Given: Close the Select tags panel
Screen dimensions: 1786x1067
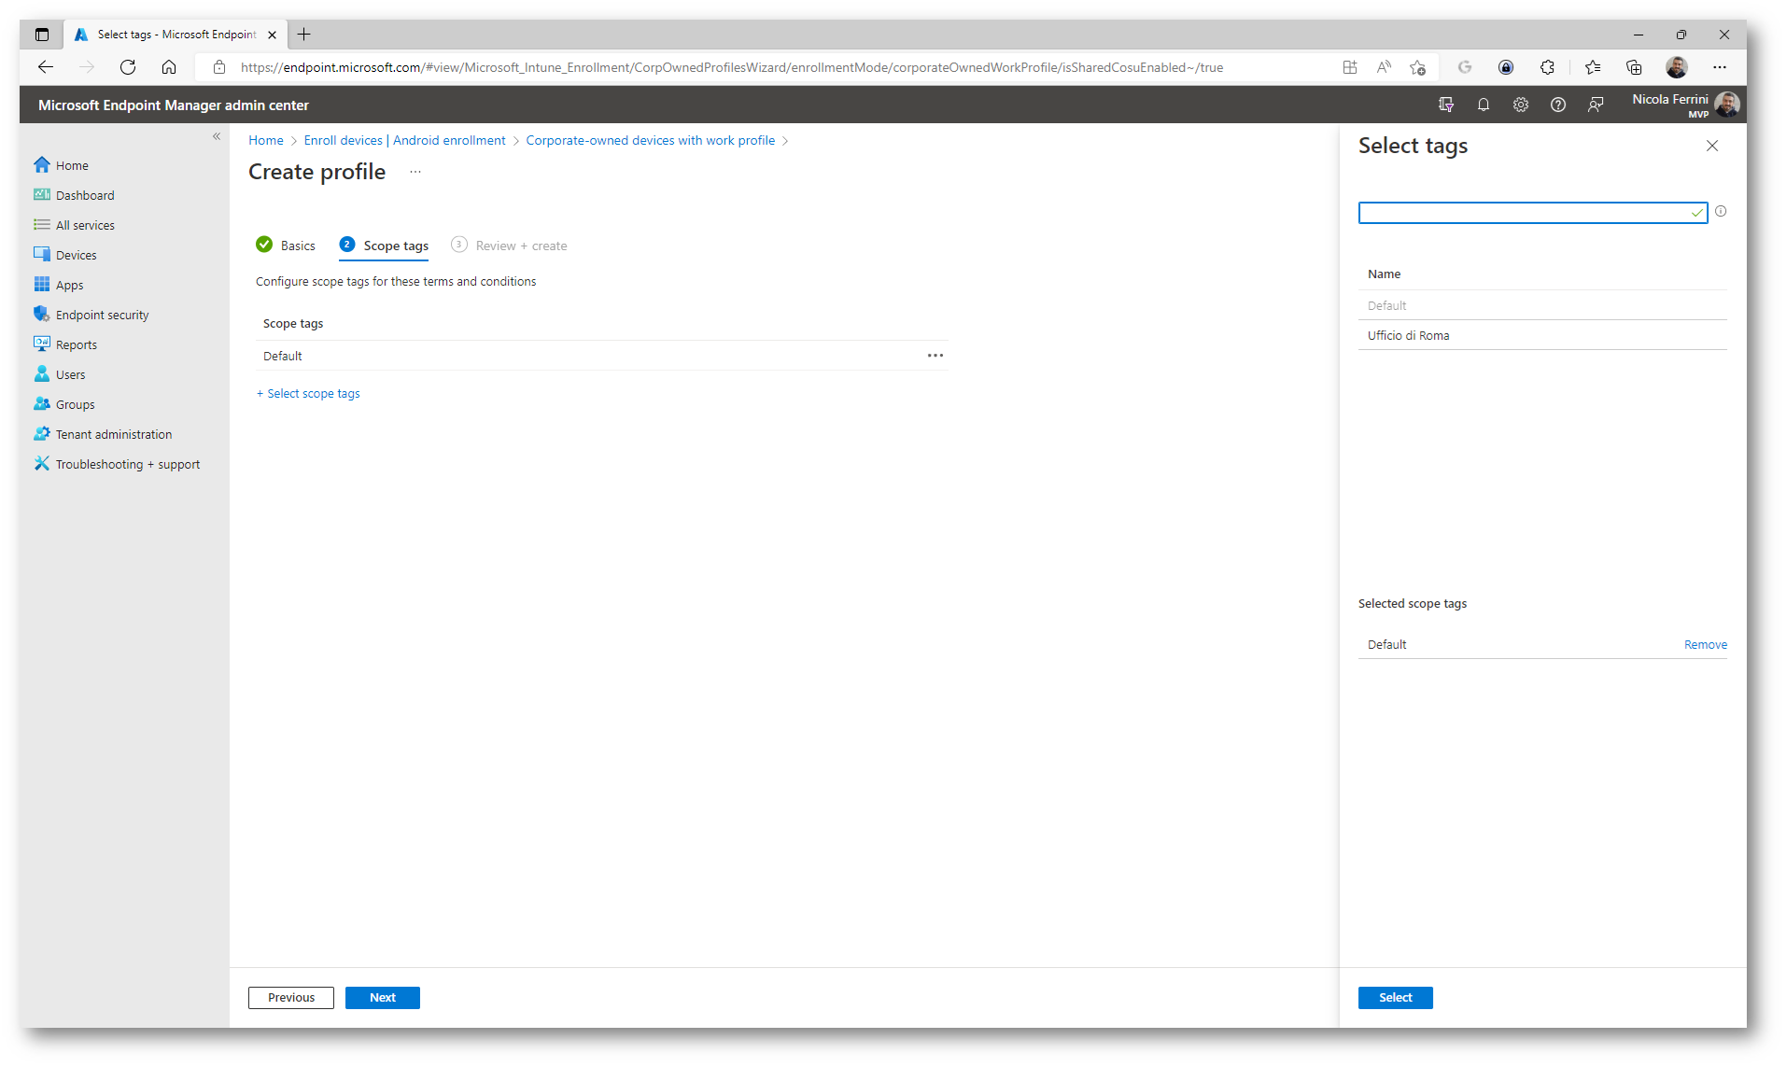Looking at the screenshot, I should (1712, 146).
